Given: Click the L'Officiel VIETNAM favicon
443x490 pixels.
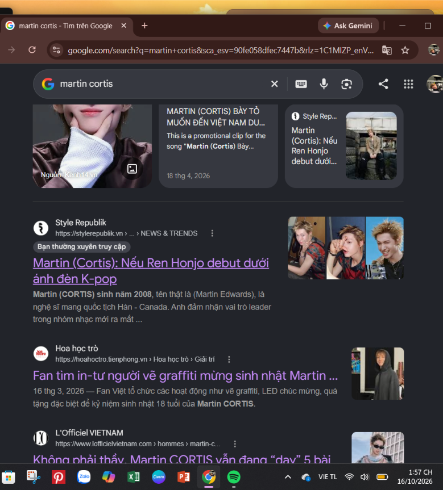Looking at the screenshot, I should pyautogui.click(x=41, y=438).
